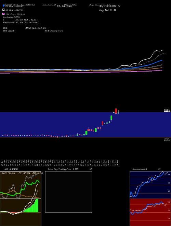Click the 'BUY Growing @ 1%' ADX signal
171x226 pixels.
(x=54, y=31)
